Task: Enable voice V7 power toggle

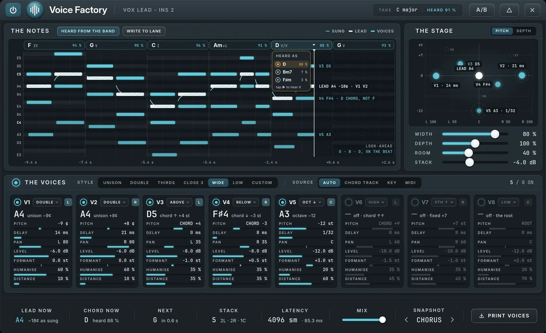Action: (x=415, y=202)
